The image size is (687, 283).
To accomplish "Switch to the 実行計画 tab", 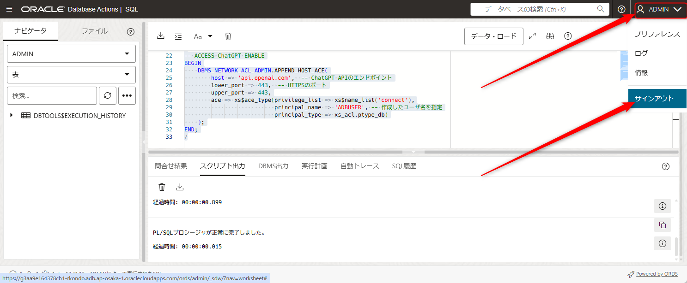I will [315, 166].
